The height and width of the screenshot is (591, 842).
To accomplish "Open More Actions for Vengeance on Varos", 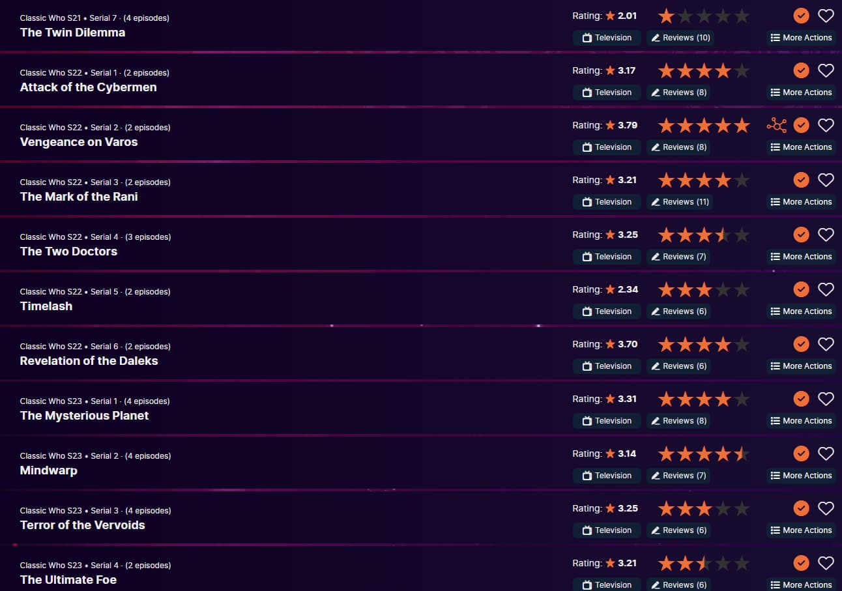I will pyautogui.click(x=801, y=147).
